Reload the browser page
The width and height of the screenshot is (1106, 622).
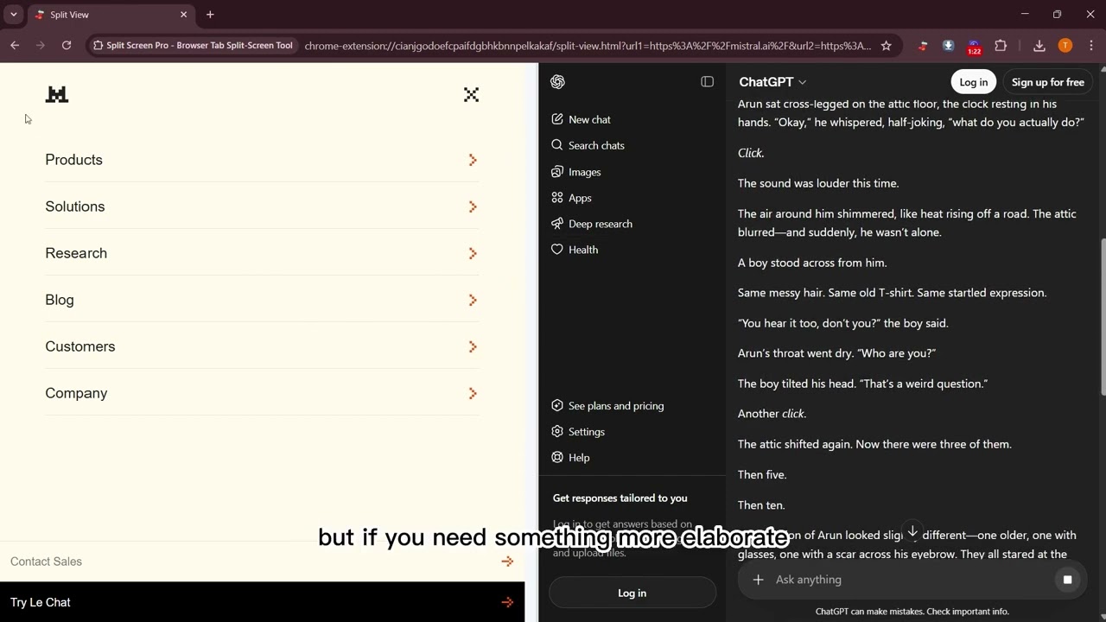pyautogui.click(x=67, y=46)
